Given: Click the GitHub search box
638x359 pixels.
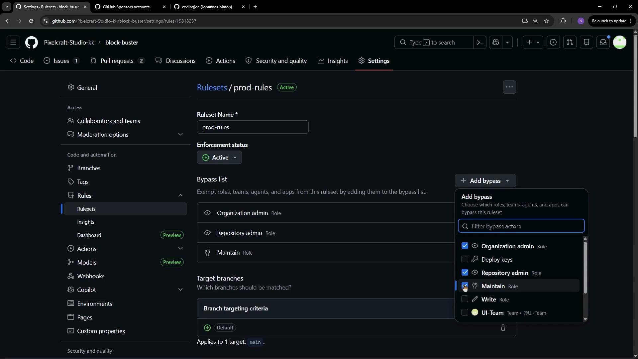Looking at the screenshot, I should coord(434,43).
